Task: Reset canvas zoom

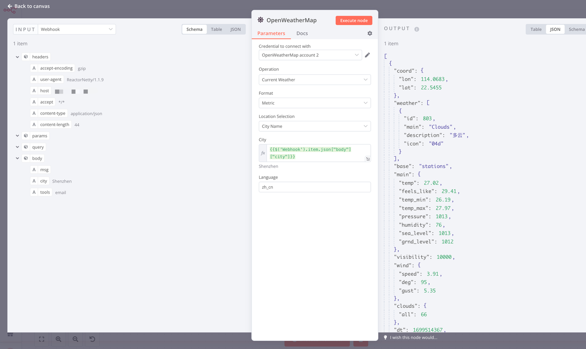Action: coord(92,339)
